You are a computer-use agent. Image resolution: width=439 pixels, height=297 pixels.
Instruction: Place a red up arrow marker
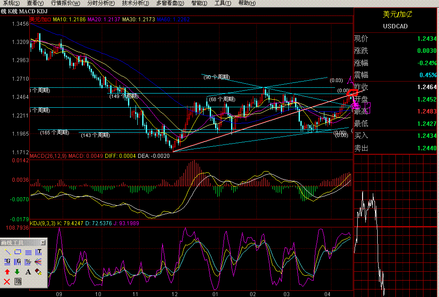[x=7, y=272]
